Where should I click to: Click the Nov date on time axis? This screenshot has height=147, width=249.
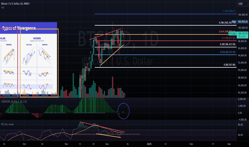tap(66, 144)
